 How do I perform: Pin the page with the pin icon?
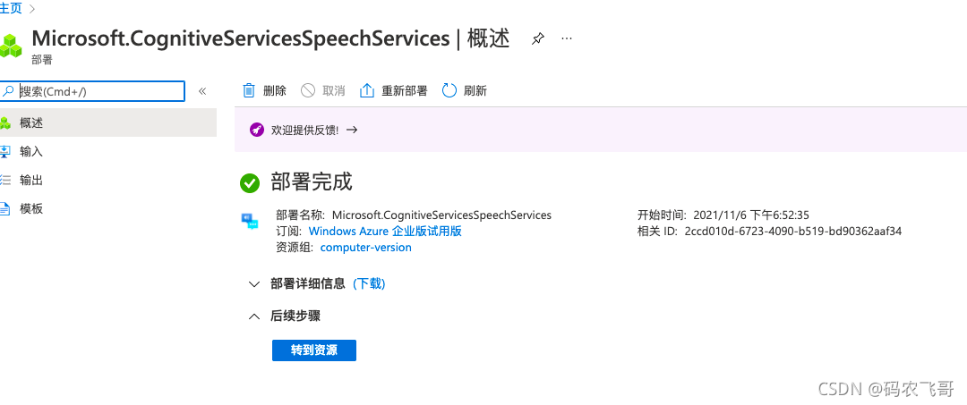pos(537,39)
